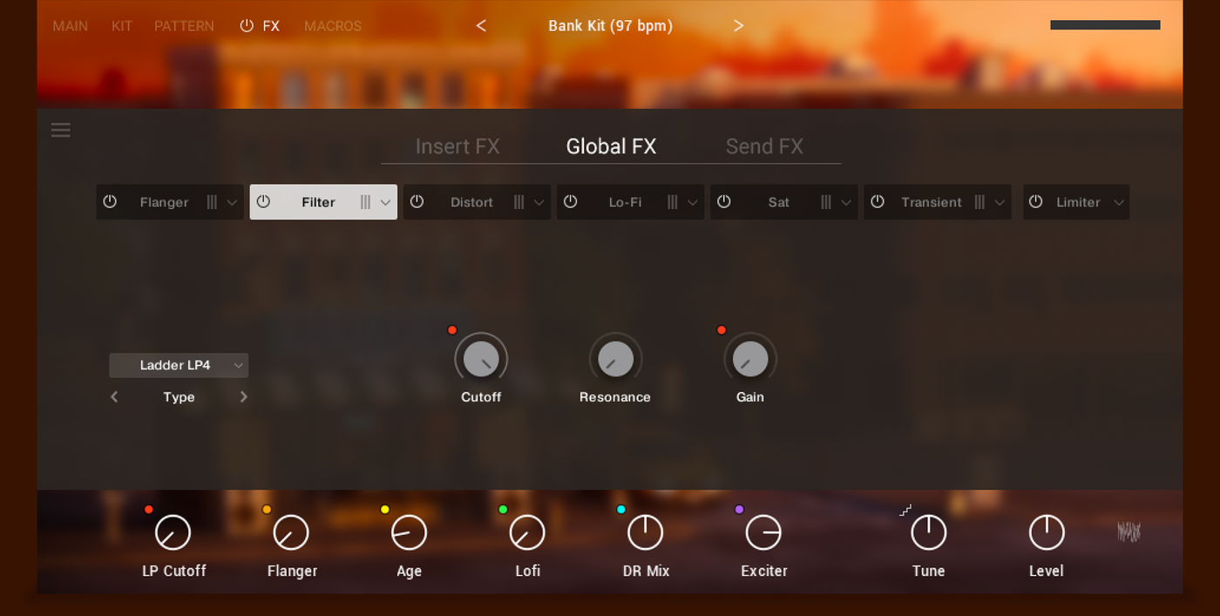The image size is (1220, 616).
Task: Click the Resonance knob
Action: tap(615, 359)
